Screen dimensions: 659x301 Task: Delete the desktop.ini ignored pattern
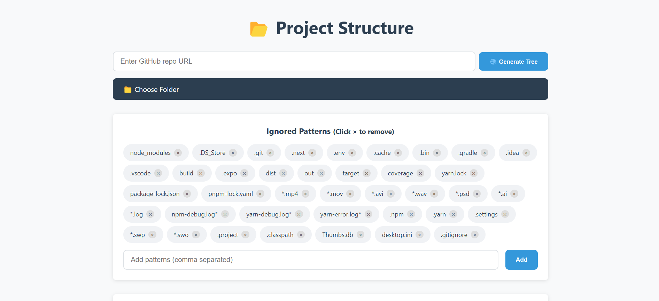pyautogui.click(x=420, y=235)
